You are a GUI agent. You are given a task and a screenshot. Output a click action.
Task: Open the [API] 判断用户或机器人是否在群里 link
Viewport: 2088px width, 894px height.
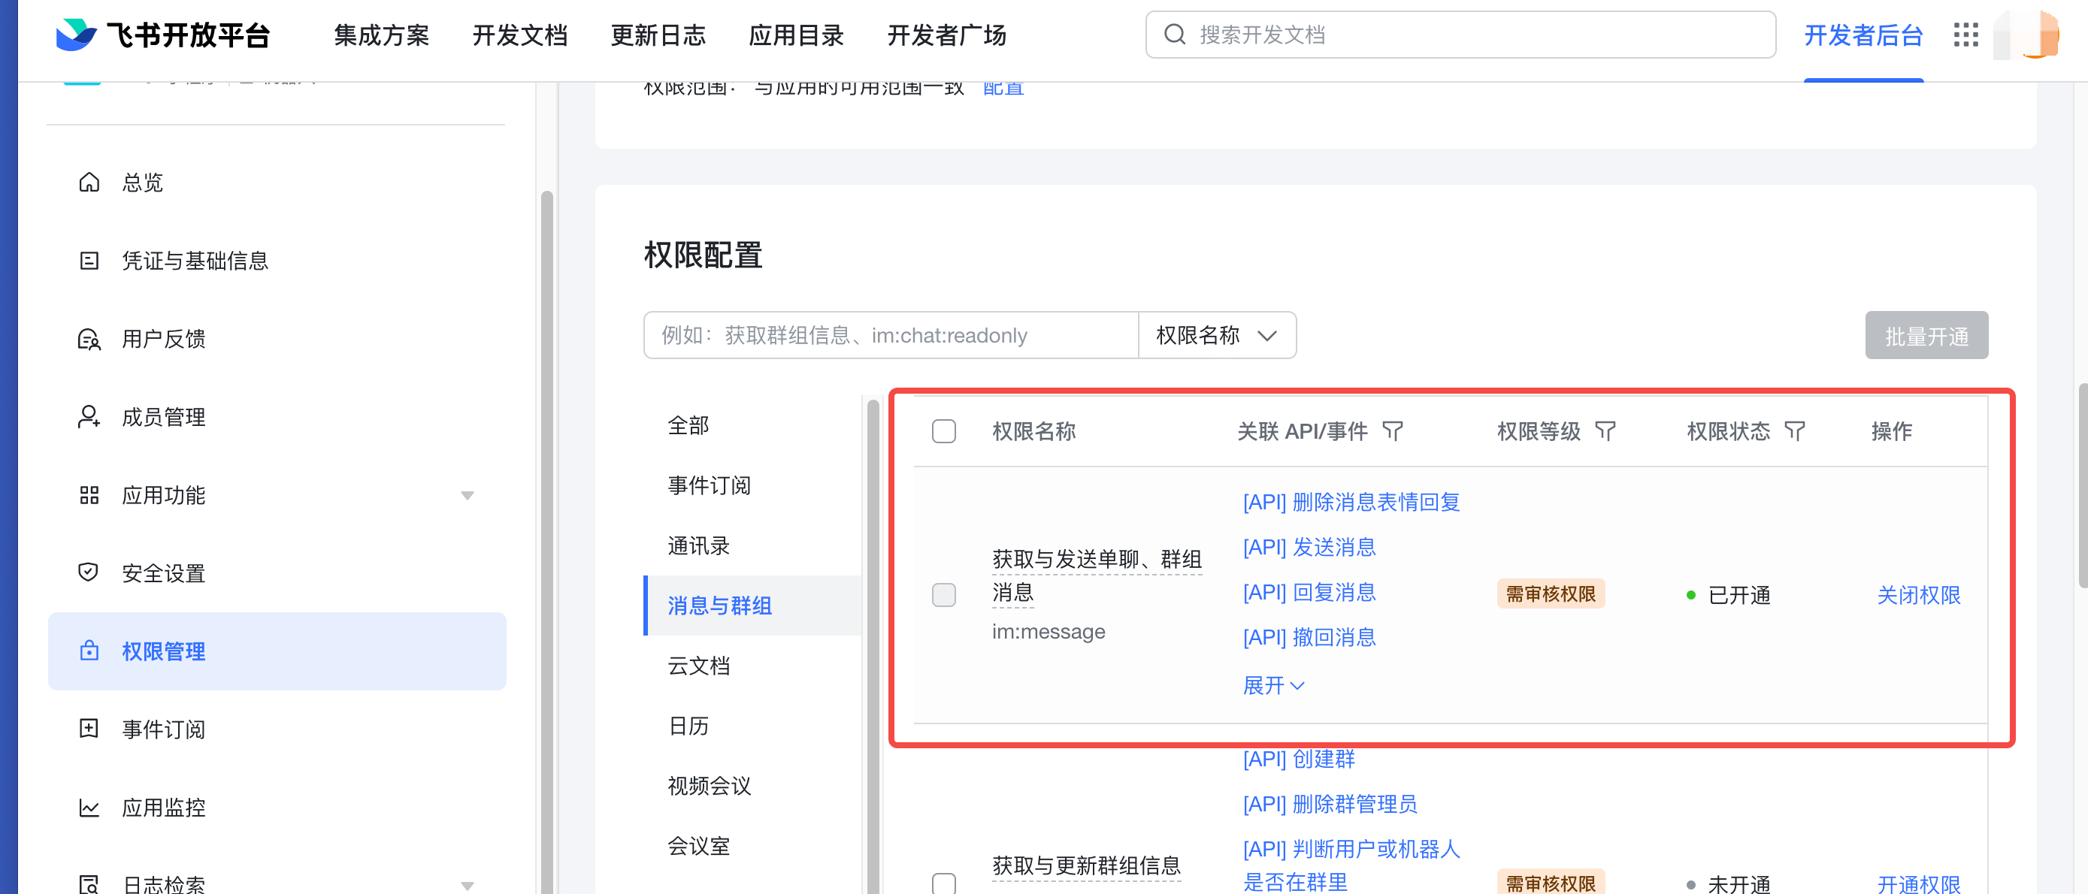coord(1351,865)
